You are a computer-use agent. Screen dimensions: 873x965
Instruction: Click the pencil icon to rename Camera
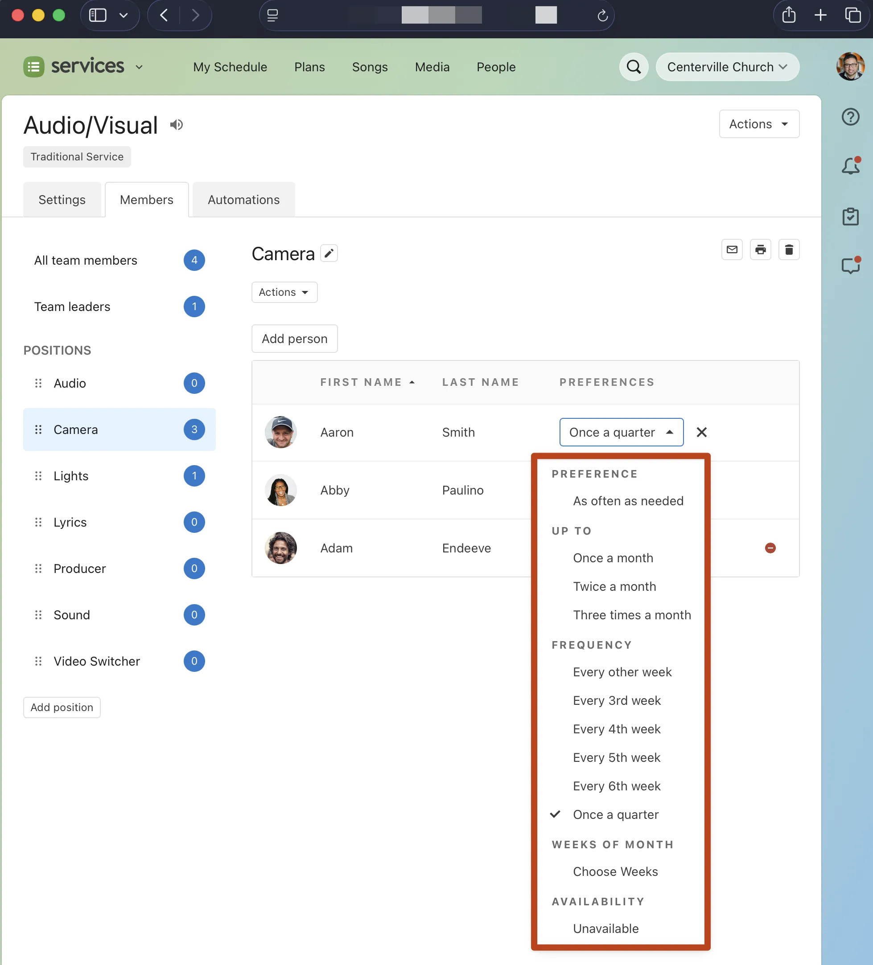point(329,253)
